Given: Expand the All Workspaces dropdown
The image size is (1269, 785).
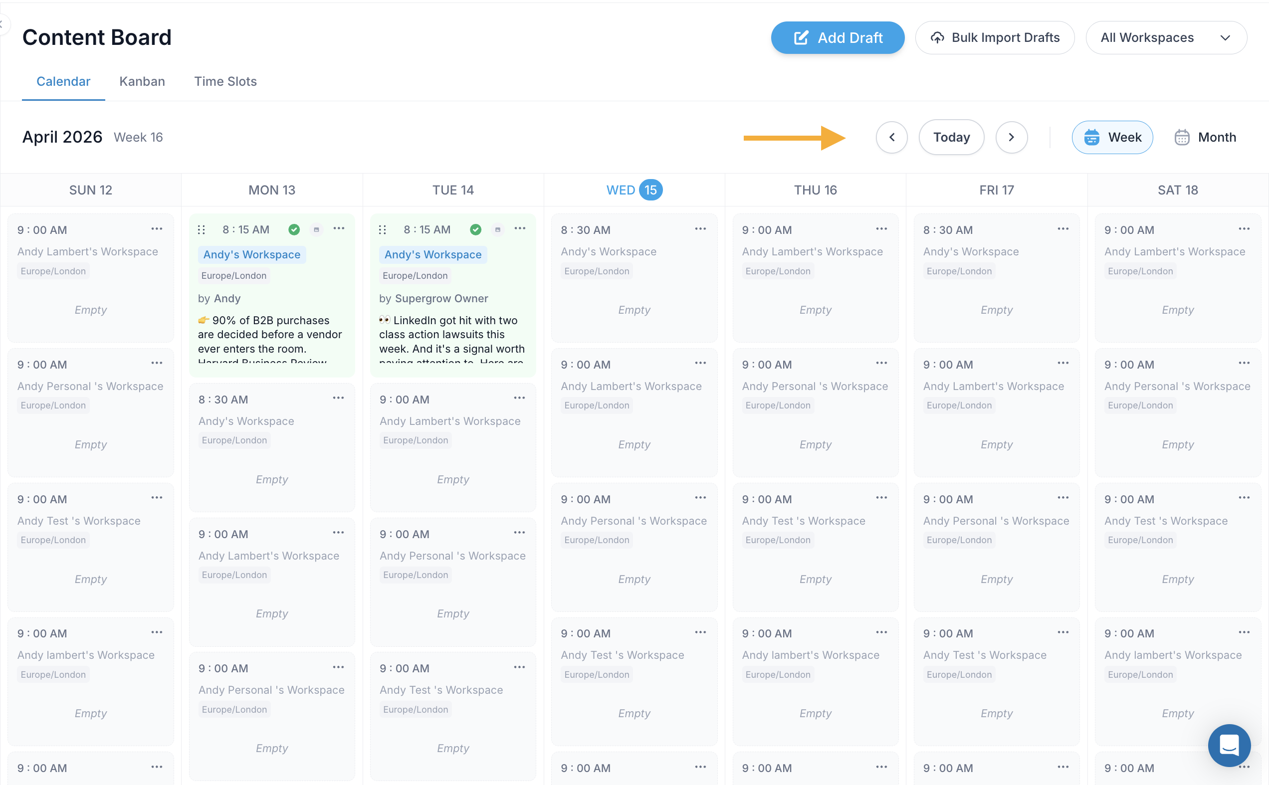Looking at the screenshot, I should click(x=1166, y=37).
